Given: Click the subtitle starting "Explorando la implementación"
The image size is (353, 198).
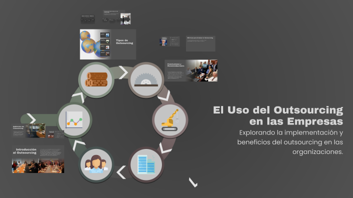Looking at the screenshot, I should [x=290, y=142].
